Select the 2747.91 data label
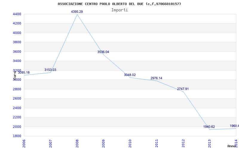The height and width of the screenshot is (149, 239). (x=183, y=89)
